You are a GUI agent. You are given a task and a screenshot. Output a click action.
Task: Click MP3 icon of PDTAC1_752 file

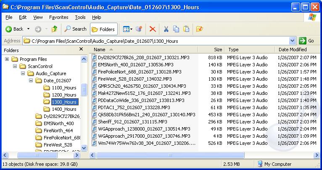94,107
